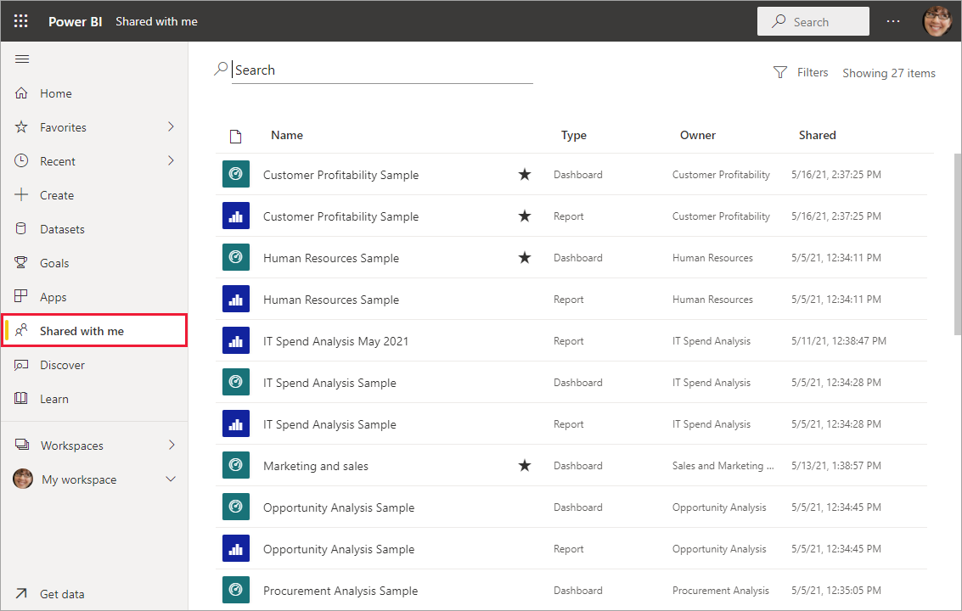The image size is (962, 611).
Task: Expand the Recent flyout chevron
Action: point(172,160)
